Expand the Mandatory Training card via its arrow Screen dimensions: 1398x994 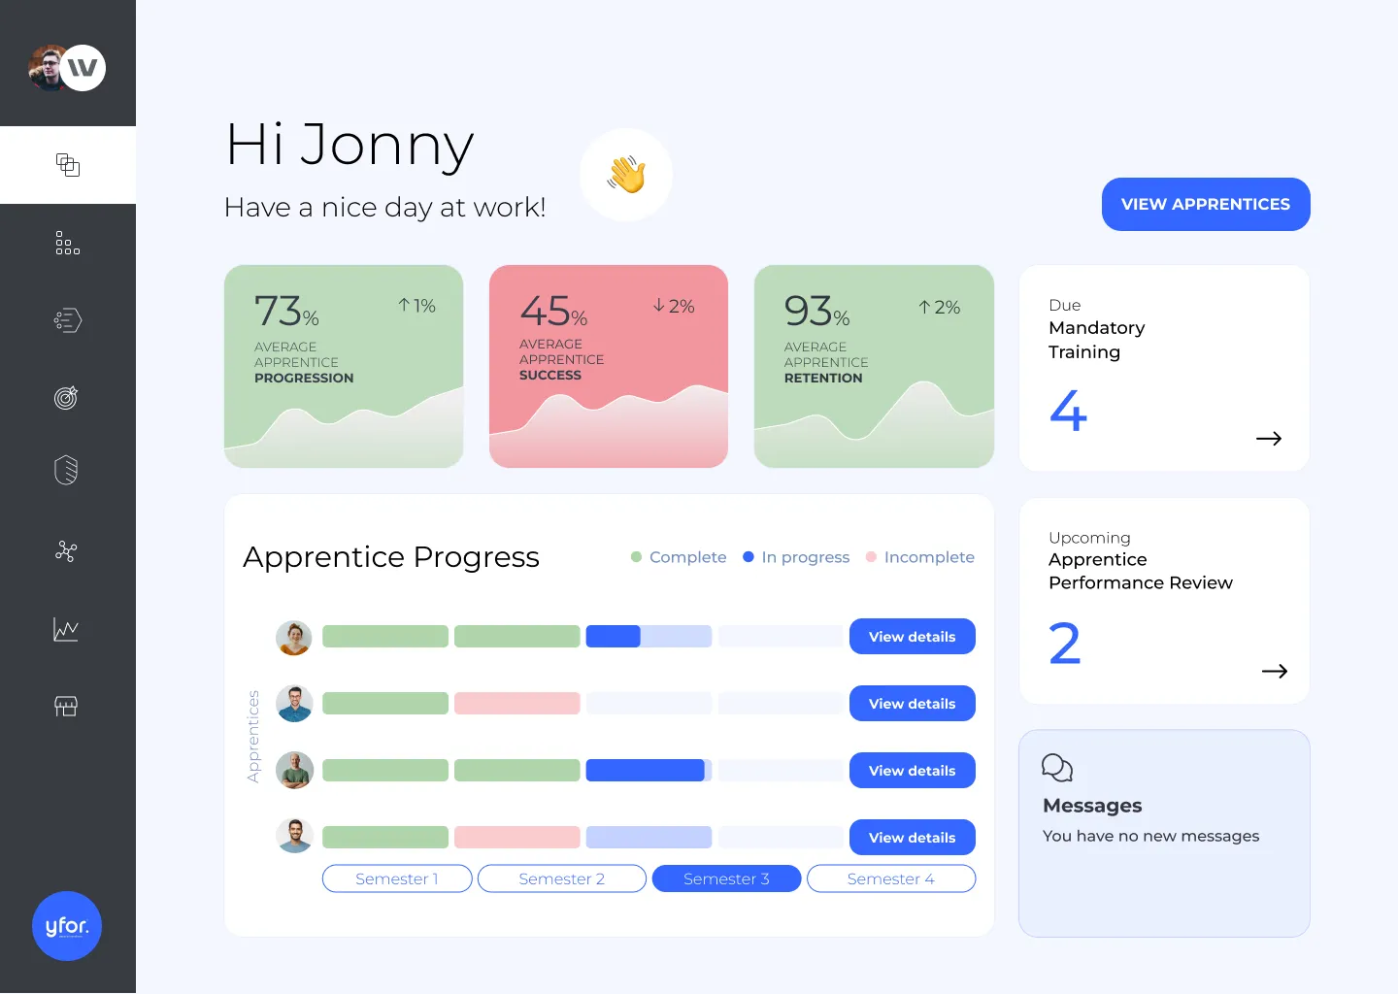click(1269, 438)
